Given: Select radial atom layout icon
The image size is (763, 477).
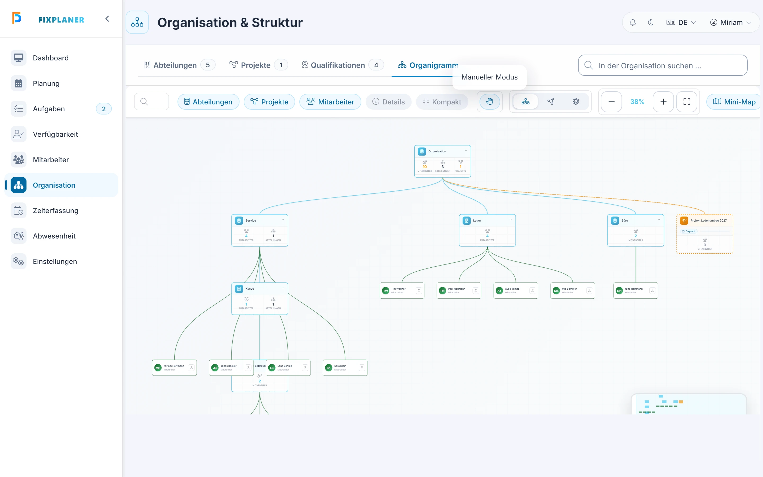Looking at the screenshot, I should tap(576, 101).
